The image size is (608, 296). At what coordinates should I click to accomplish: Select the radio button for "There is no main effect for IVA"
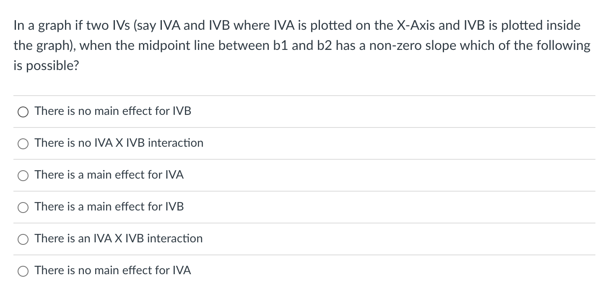click(x=23, y=271)
